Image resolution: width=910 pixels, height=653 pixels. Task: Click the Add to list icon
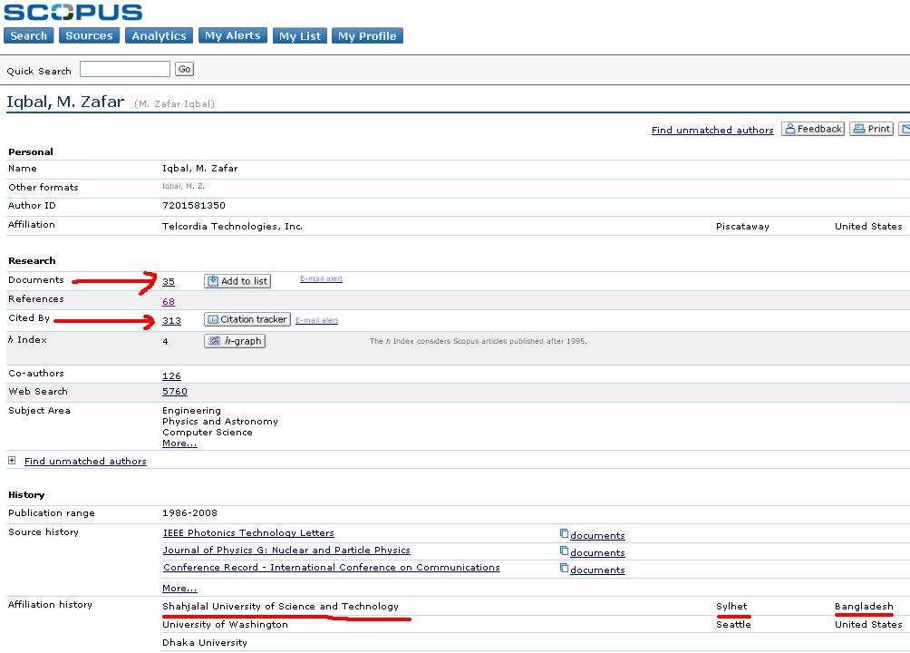click(x=213, y=281)
